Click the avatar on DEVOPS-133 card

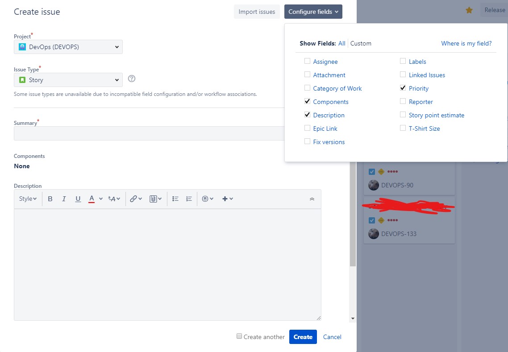374,234
